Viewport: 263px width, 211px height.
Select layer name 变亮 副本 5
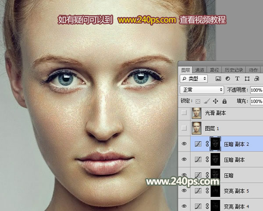(x=236, y=191)
